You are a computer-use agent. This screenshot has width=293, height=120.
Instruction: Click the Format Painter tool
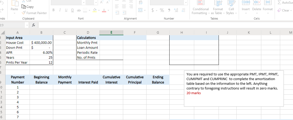point(34,13)
